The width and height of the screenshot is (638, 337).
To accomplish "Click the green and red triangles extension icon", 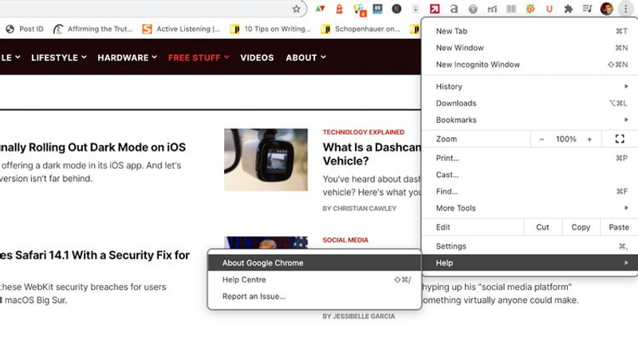I will pyautogui.click(x=321, y=9).
